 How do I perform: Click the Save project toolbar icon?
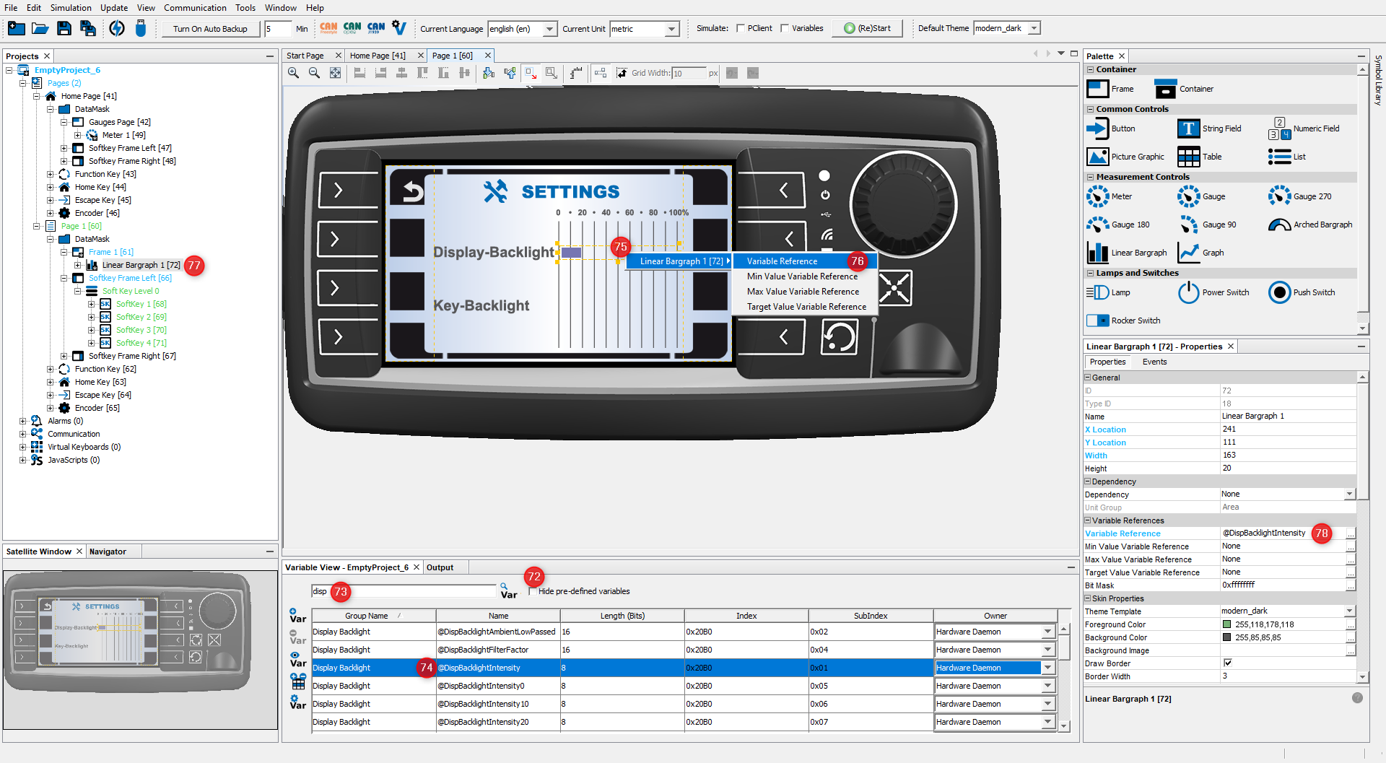64,29
